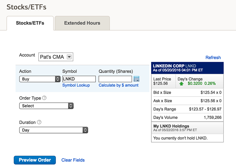Open the Duration dropdown set to Day

54,130
